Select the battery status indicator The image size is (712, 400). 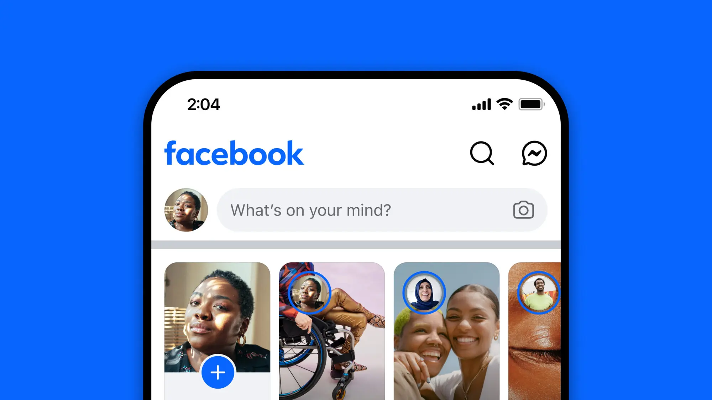pyautogui.click(x=530, y=103)
